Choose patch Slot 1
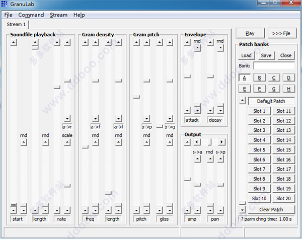 click(259, 111)
